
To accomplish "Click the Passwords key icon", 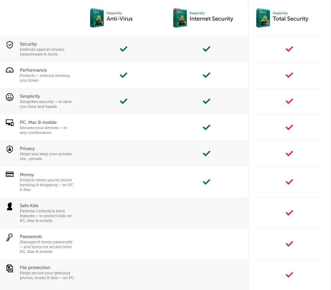I will click(10, 237).
